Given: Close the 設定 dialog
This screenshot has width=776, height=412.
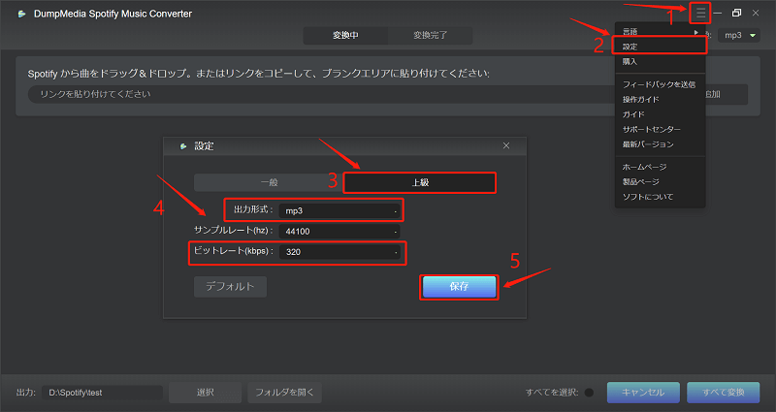Looking at the screenshot, I should 505,145.
